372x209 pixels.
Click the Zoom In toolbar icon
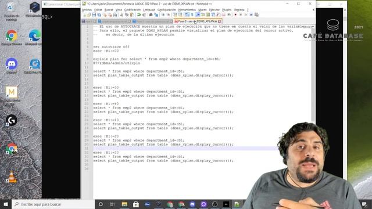163,15
